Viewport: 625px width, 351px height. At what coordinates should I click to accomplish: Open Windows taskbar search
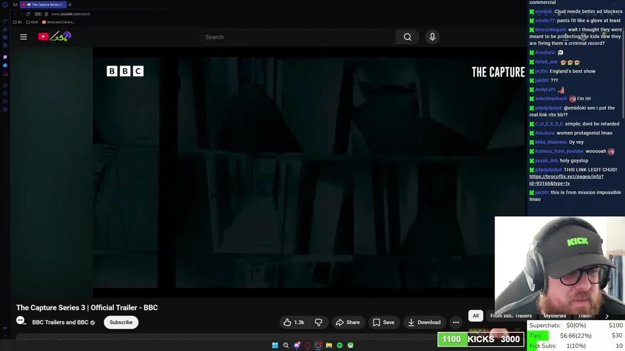click(286, 346)
